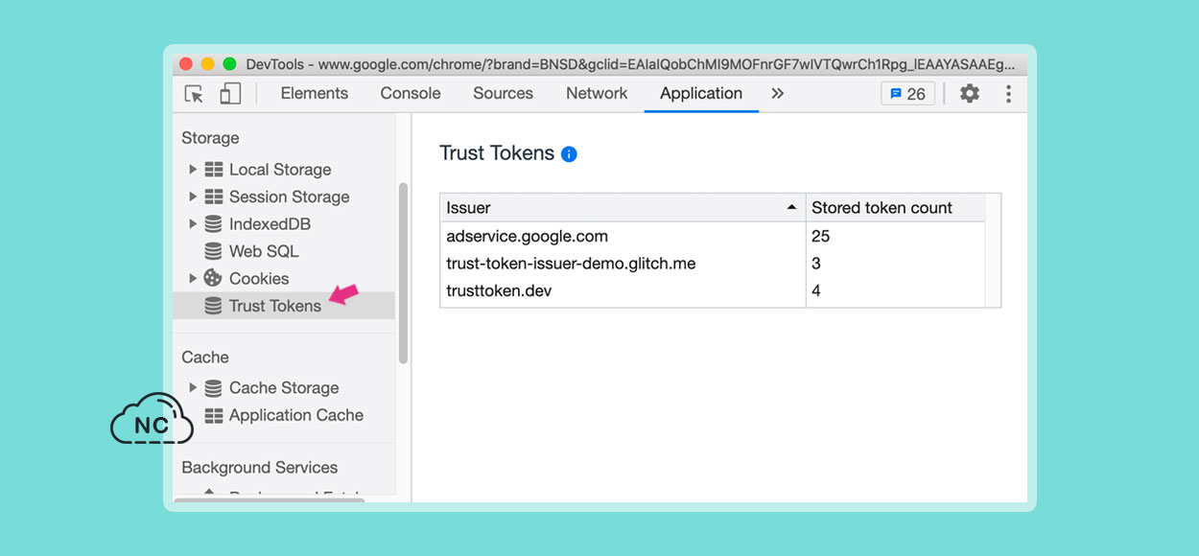
Task: Switch to the Sources tab
Action: tap(503, 93)
